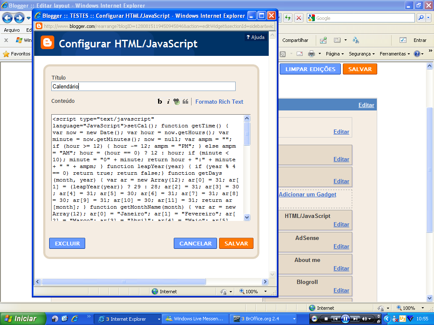Viewport: 434px width, 325px height.
Task: Click the Ajuda help link
Action: pos(256,37)
